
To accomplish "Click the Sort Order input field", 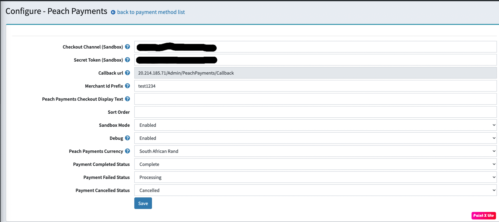I will point(315,112).
